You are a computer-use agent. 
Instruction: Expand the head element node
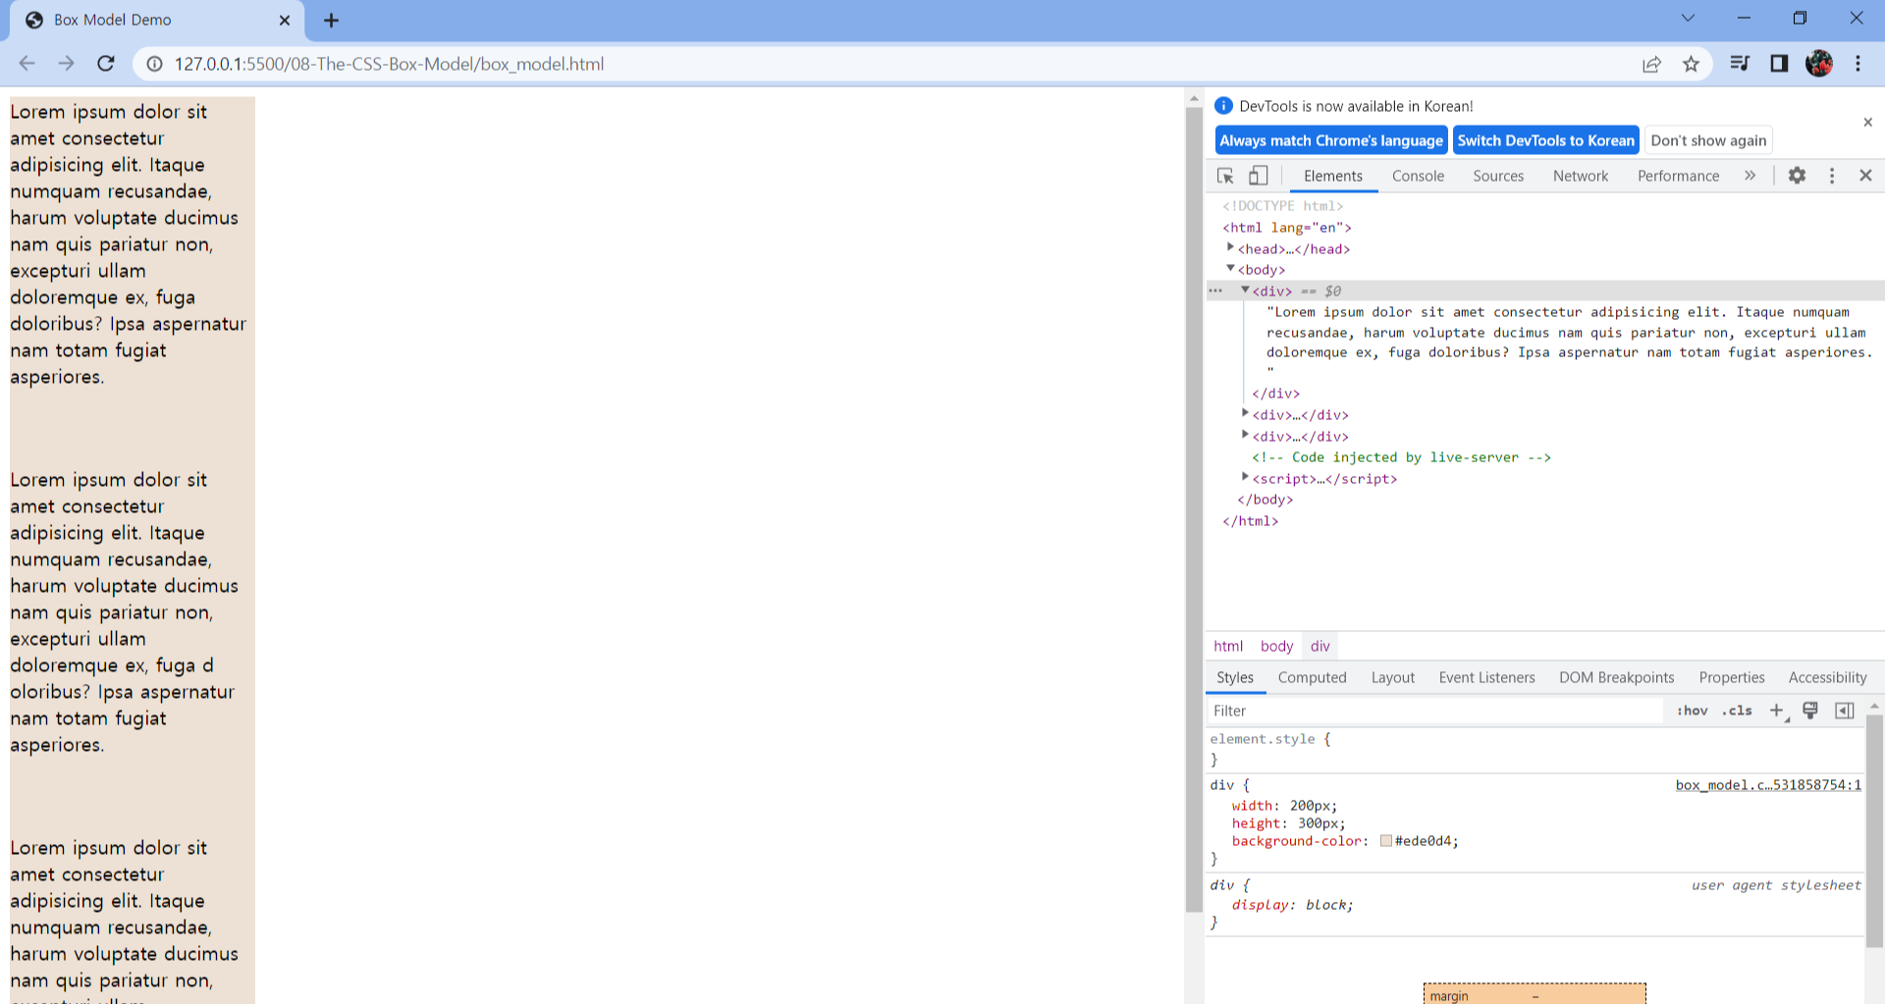click(1230, 248)
